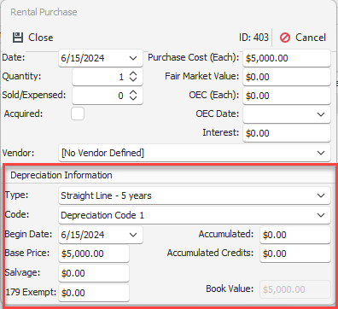Click into the Purchase Cost (Each) field
Viewport: 338px width, 309px height.
pyautogui.click(x=287, y=58)
